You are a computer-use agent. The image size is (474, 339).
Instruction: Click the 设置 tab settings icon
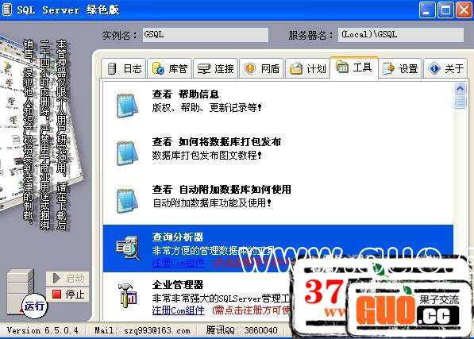click(x=388, y=68)
